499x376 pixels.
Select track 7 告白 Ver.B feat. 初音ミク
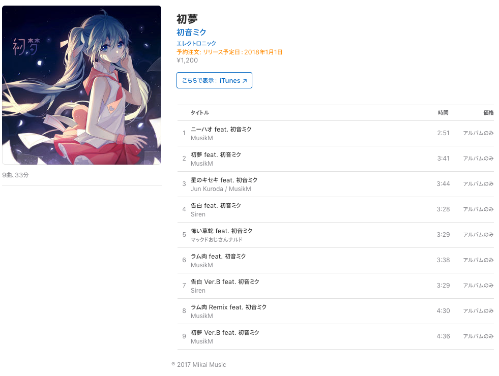pos(335,286)
